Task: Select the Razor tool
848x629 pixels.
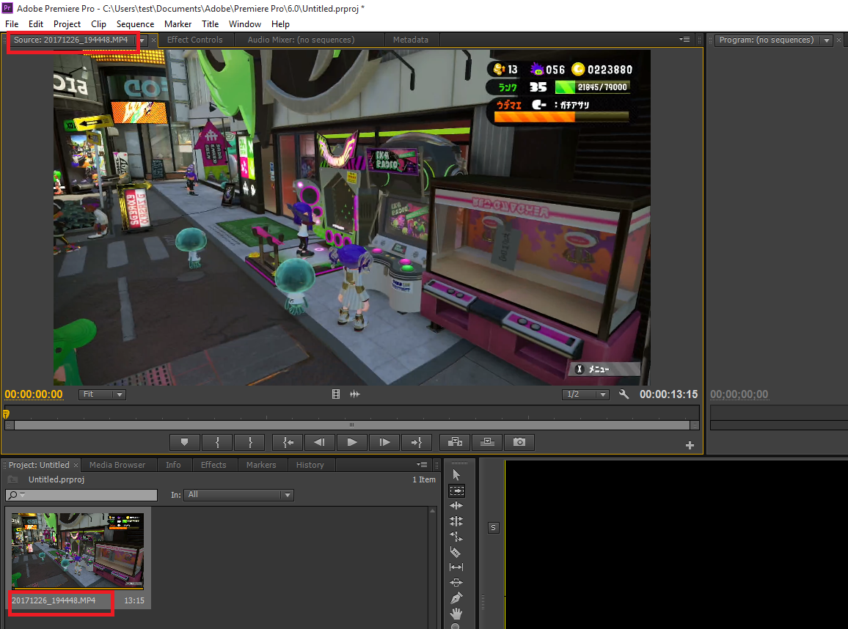Action: click(x=456, y=552)
